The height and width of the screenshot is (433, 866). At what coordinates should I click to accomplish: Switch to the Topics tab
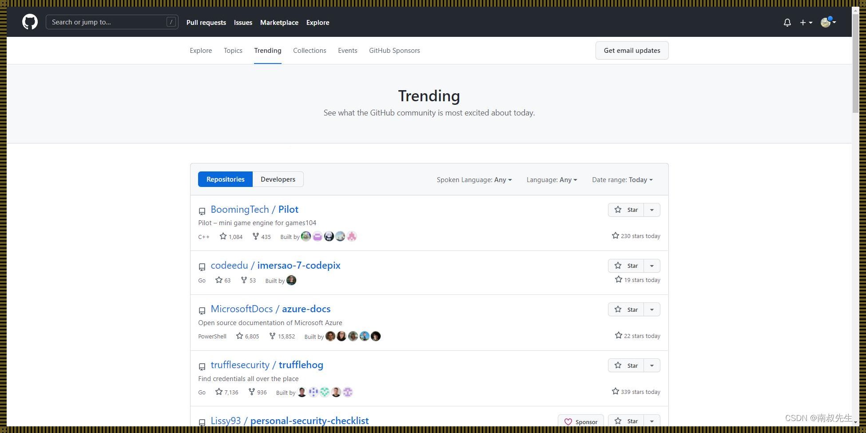pyautogui.click(x=233, y=51)
